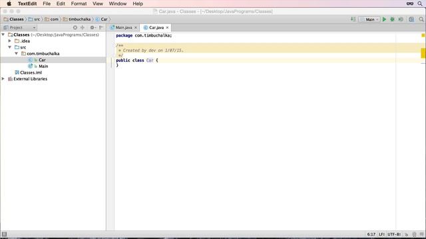This screenshot has height=239, width=426.
Task: Toggle tool window buttons in bottom-left corner
Action: [4, 234]
